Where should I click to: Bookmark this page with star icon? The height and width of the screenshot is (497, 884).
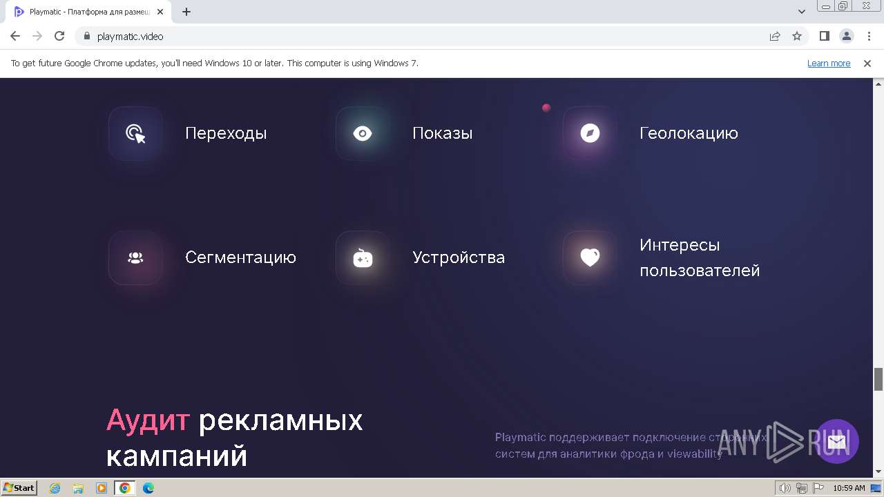tap(797, 36)
